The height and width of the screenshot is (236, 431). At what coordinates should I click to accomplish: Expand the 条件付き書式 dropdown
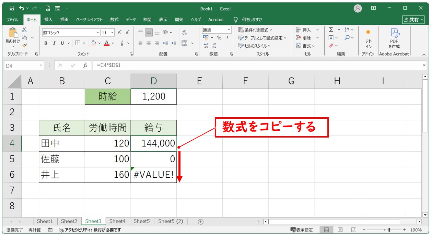pos(255,30)
